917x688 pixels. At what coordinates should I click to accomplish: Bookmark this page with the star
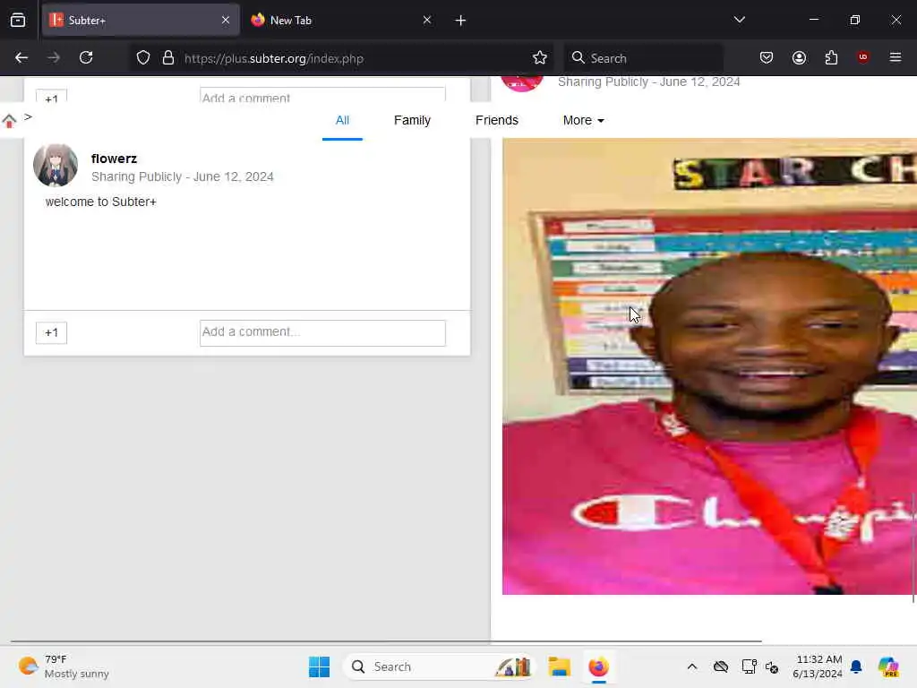[x=540, y=57]
